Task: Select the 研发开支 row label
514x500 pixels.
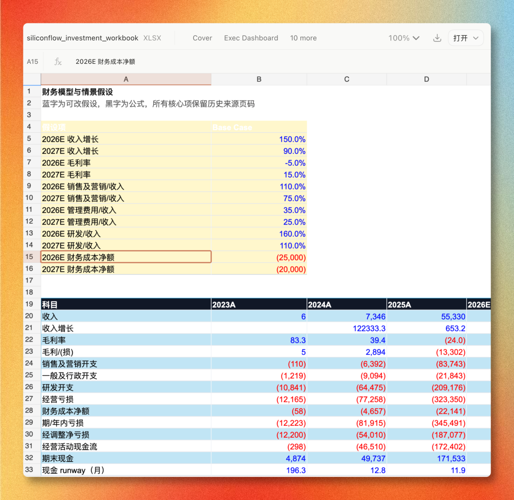Action: coord(126,387)
